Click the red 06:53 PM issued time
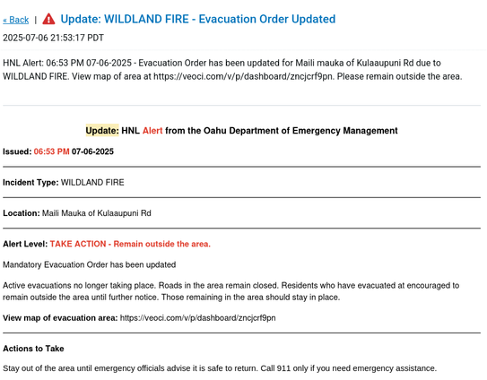The image size is (487, 380). [51, 151]
